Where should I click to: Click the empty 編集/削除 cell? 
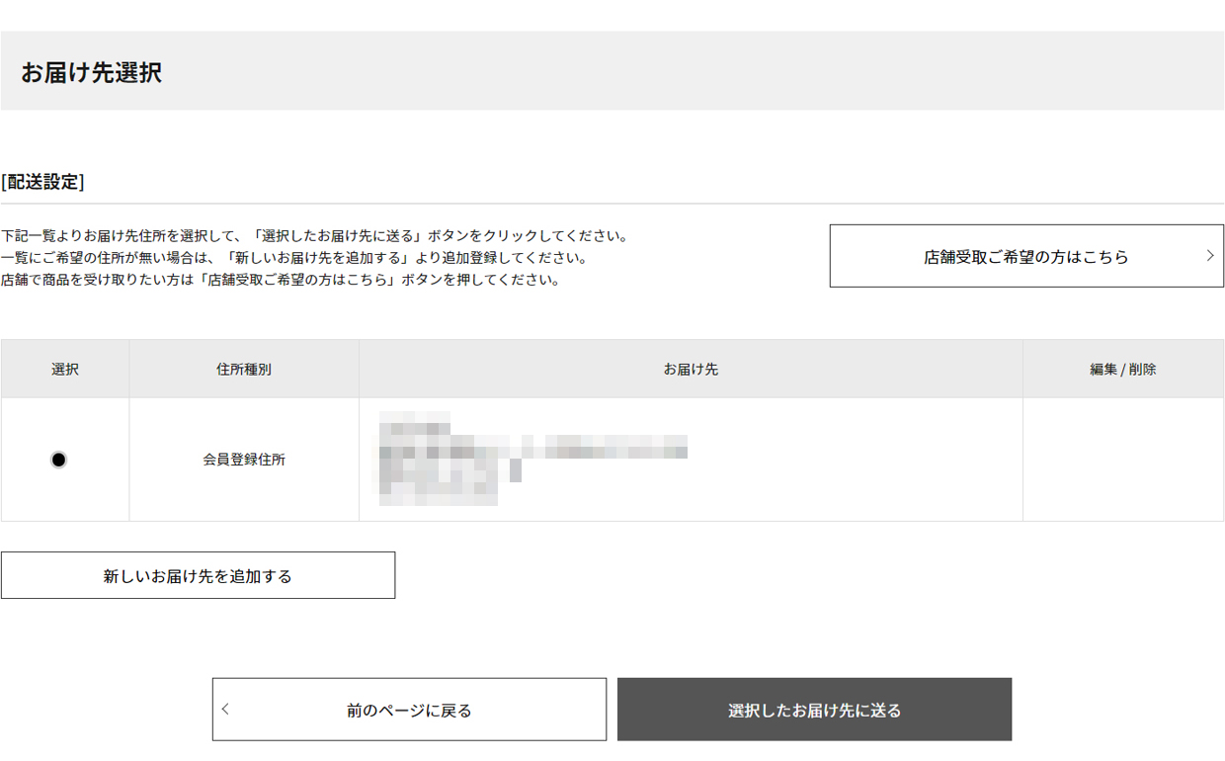point(1123,459)
